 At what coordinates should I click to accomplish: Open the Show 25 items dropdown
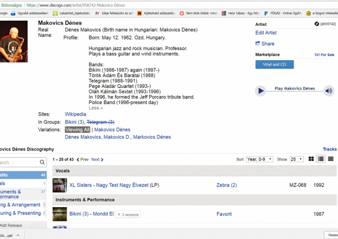pos(297,159)
